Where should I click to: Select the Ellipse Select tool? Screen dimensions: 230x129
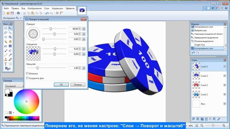[6, 37]
